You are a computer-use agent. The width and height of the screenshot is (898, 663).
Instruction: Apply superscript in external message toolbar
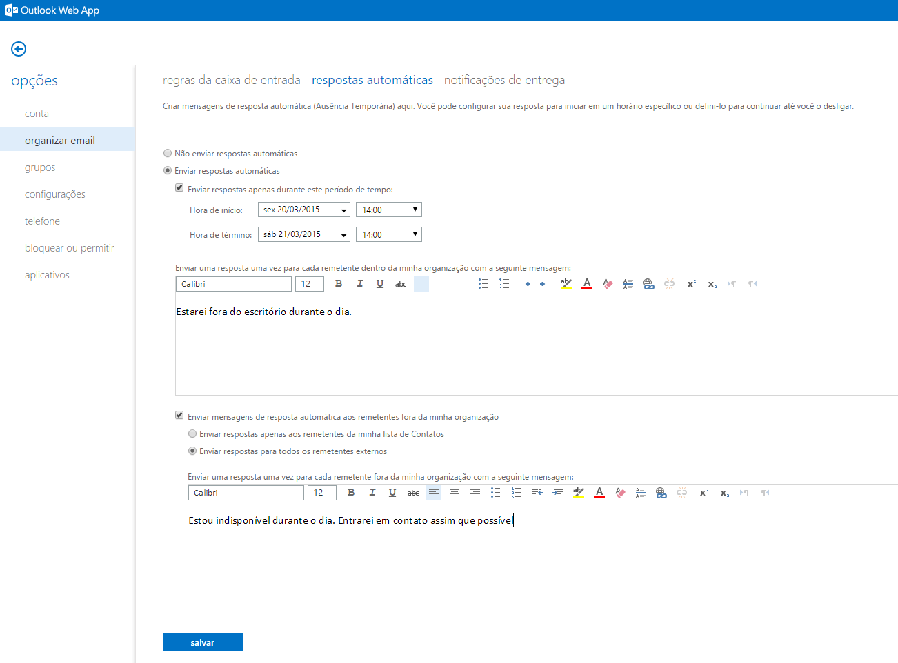tap(704, 493)
